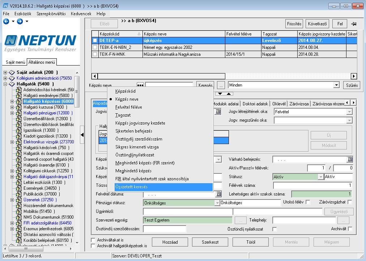Expand the Elektronikus vizsgák tree node

click(x=12, y=142)
